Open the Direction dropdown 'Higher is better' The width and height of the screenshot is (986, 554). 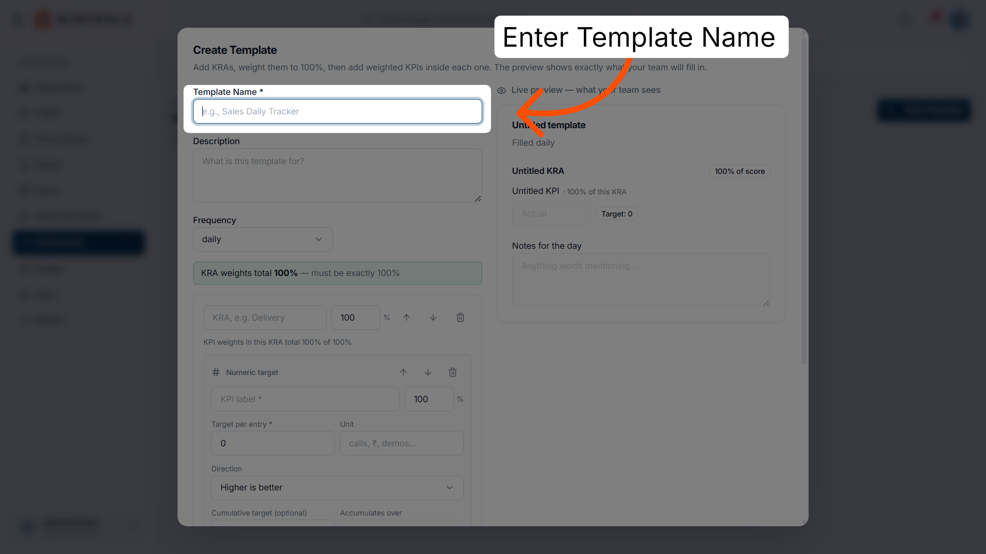tap(337, 488)
